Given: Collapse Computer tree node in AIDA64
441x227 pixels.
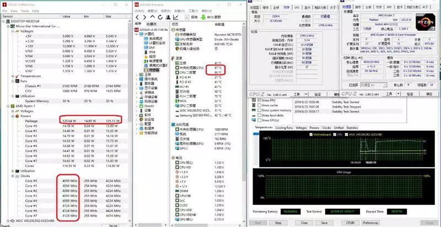Looking at the screenshot, I should [x=137, y=34].
